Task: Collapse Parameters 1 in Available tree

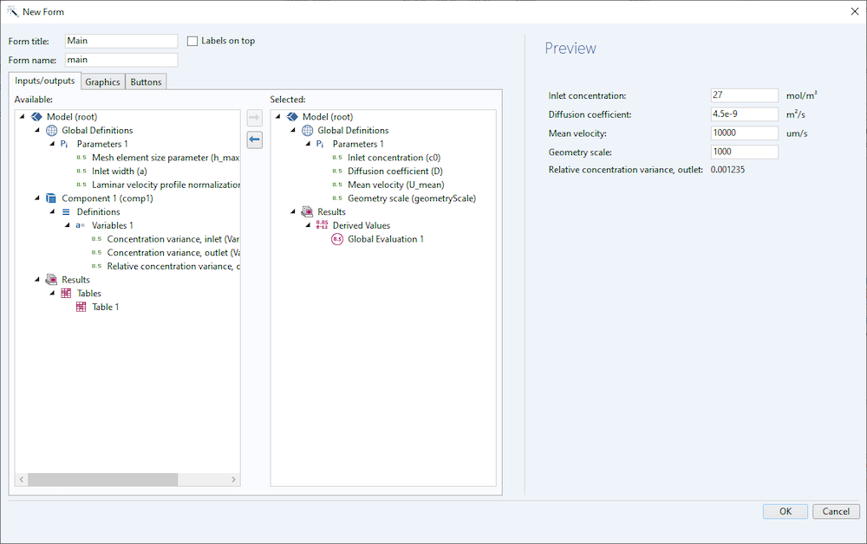Action: pyautogui.click(x=52, y=144)
